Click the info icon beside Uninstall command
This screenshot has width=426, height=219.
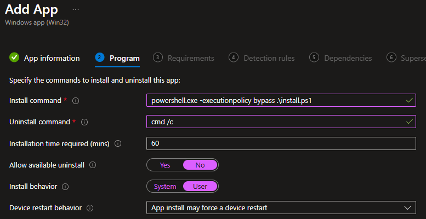(84, 122)
